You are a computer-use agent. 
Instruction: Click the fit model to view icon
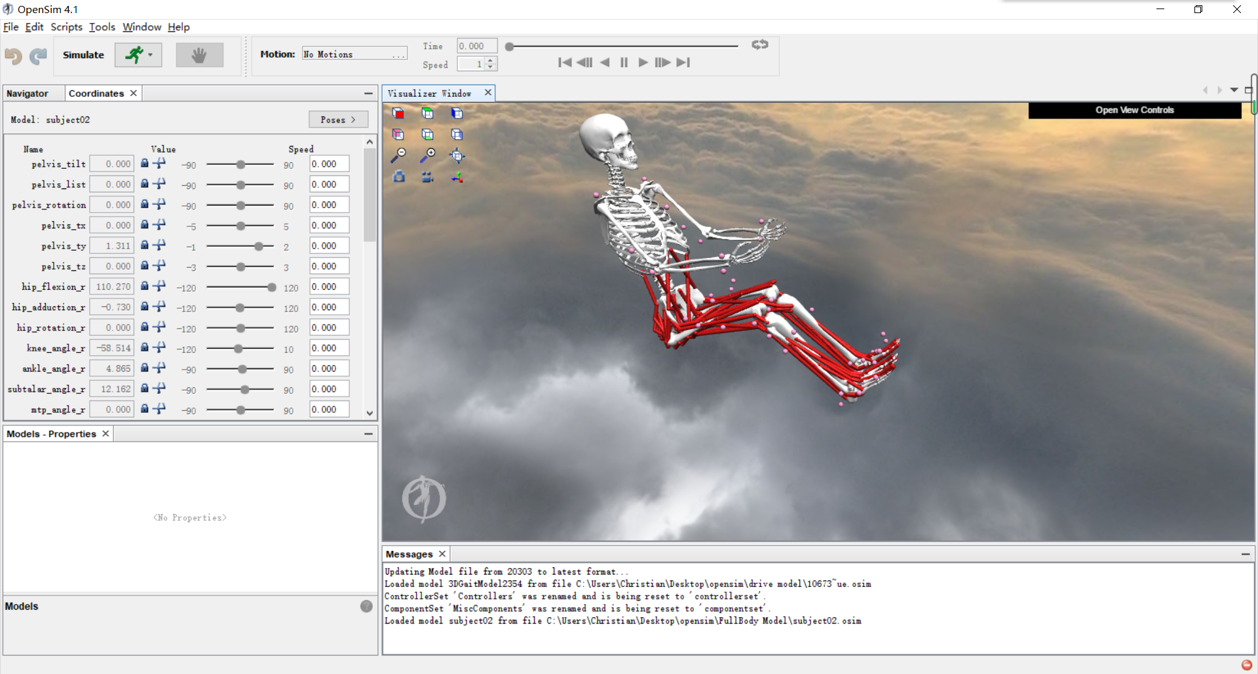pos(457,156)
